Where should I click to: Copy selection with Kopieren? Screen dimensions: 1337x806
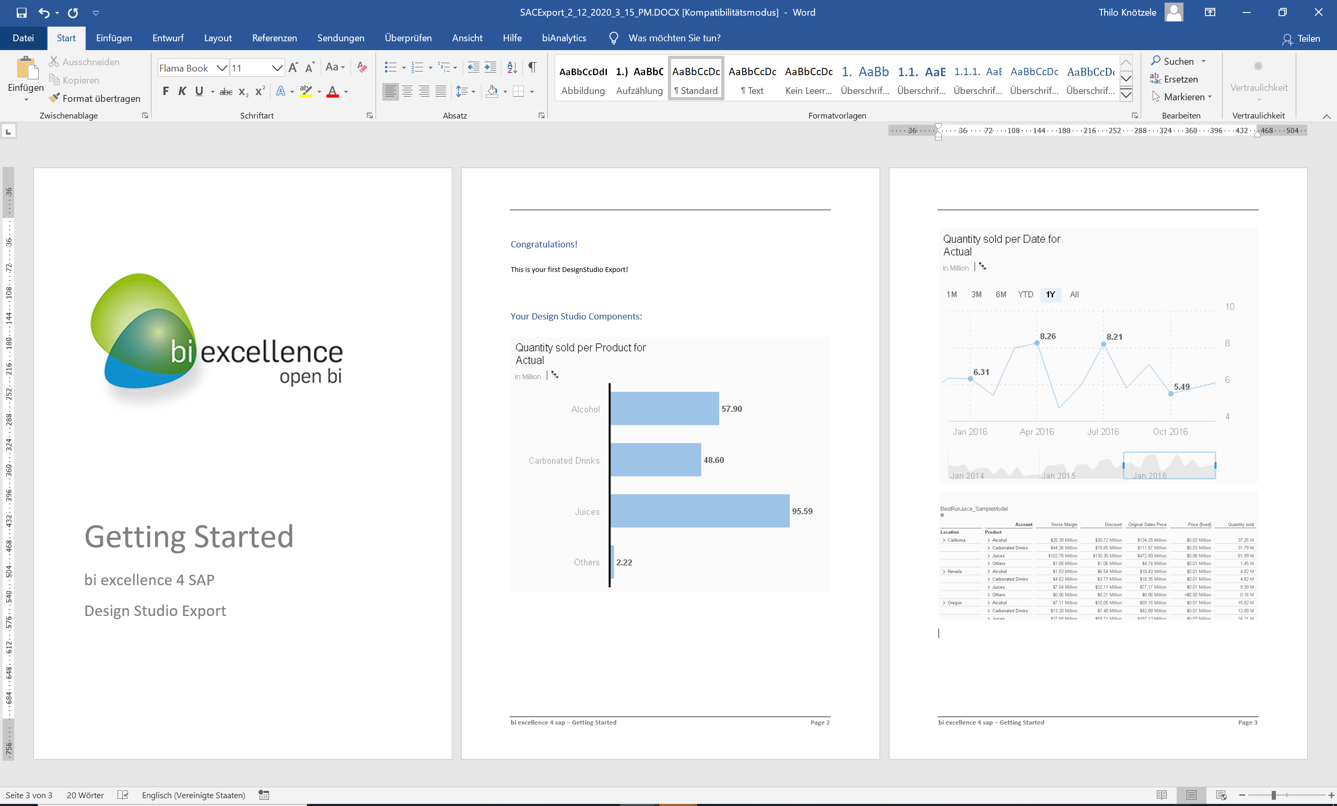click(74, 80)
